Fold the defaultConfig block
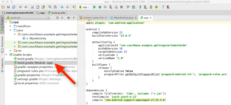Screen dimensions: 231x105 click(85, 42)
